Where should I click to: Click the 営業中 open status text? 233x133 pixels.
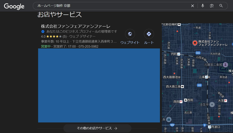(46, 47)
